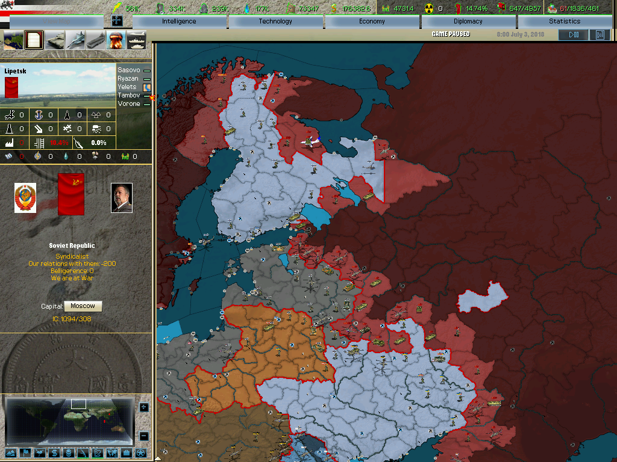Image resolution: width=617 pixels, height=462 pixels.
Task: Toggle the political flag map mode
Action: click(26, 452)
